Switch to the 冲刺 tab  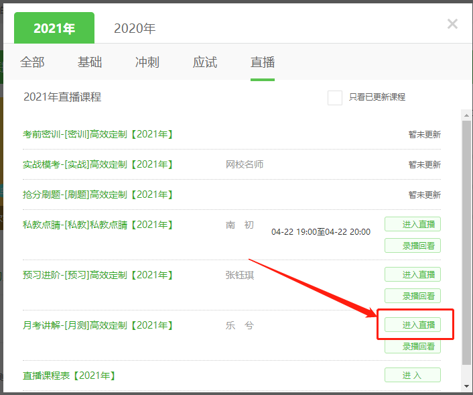click(147, 62)
